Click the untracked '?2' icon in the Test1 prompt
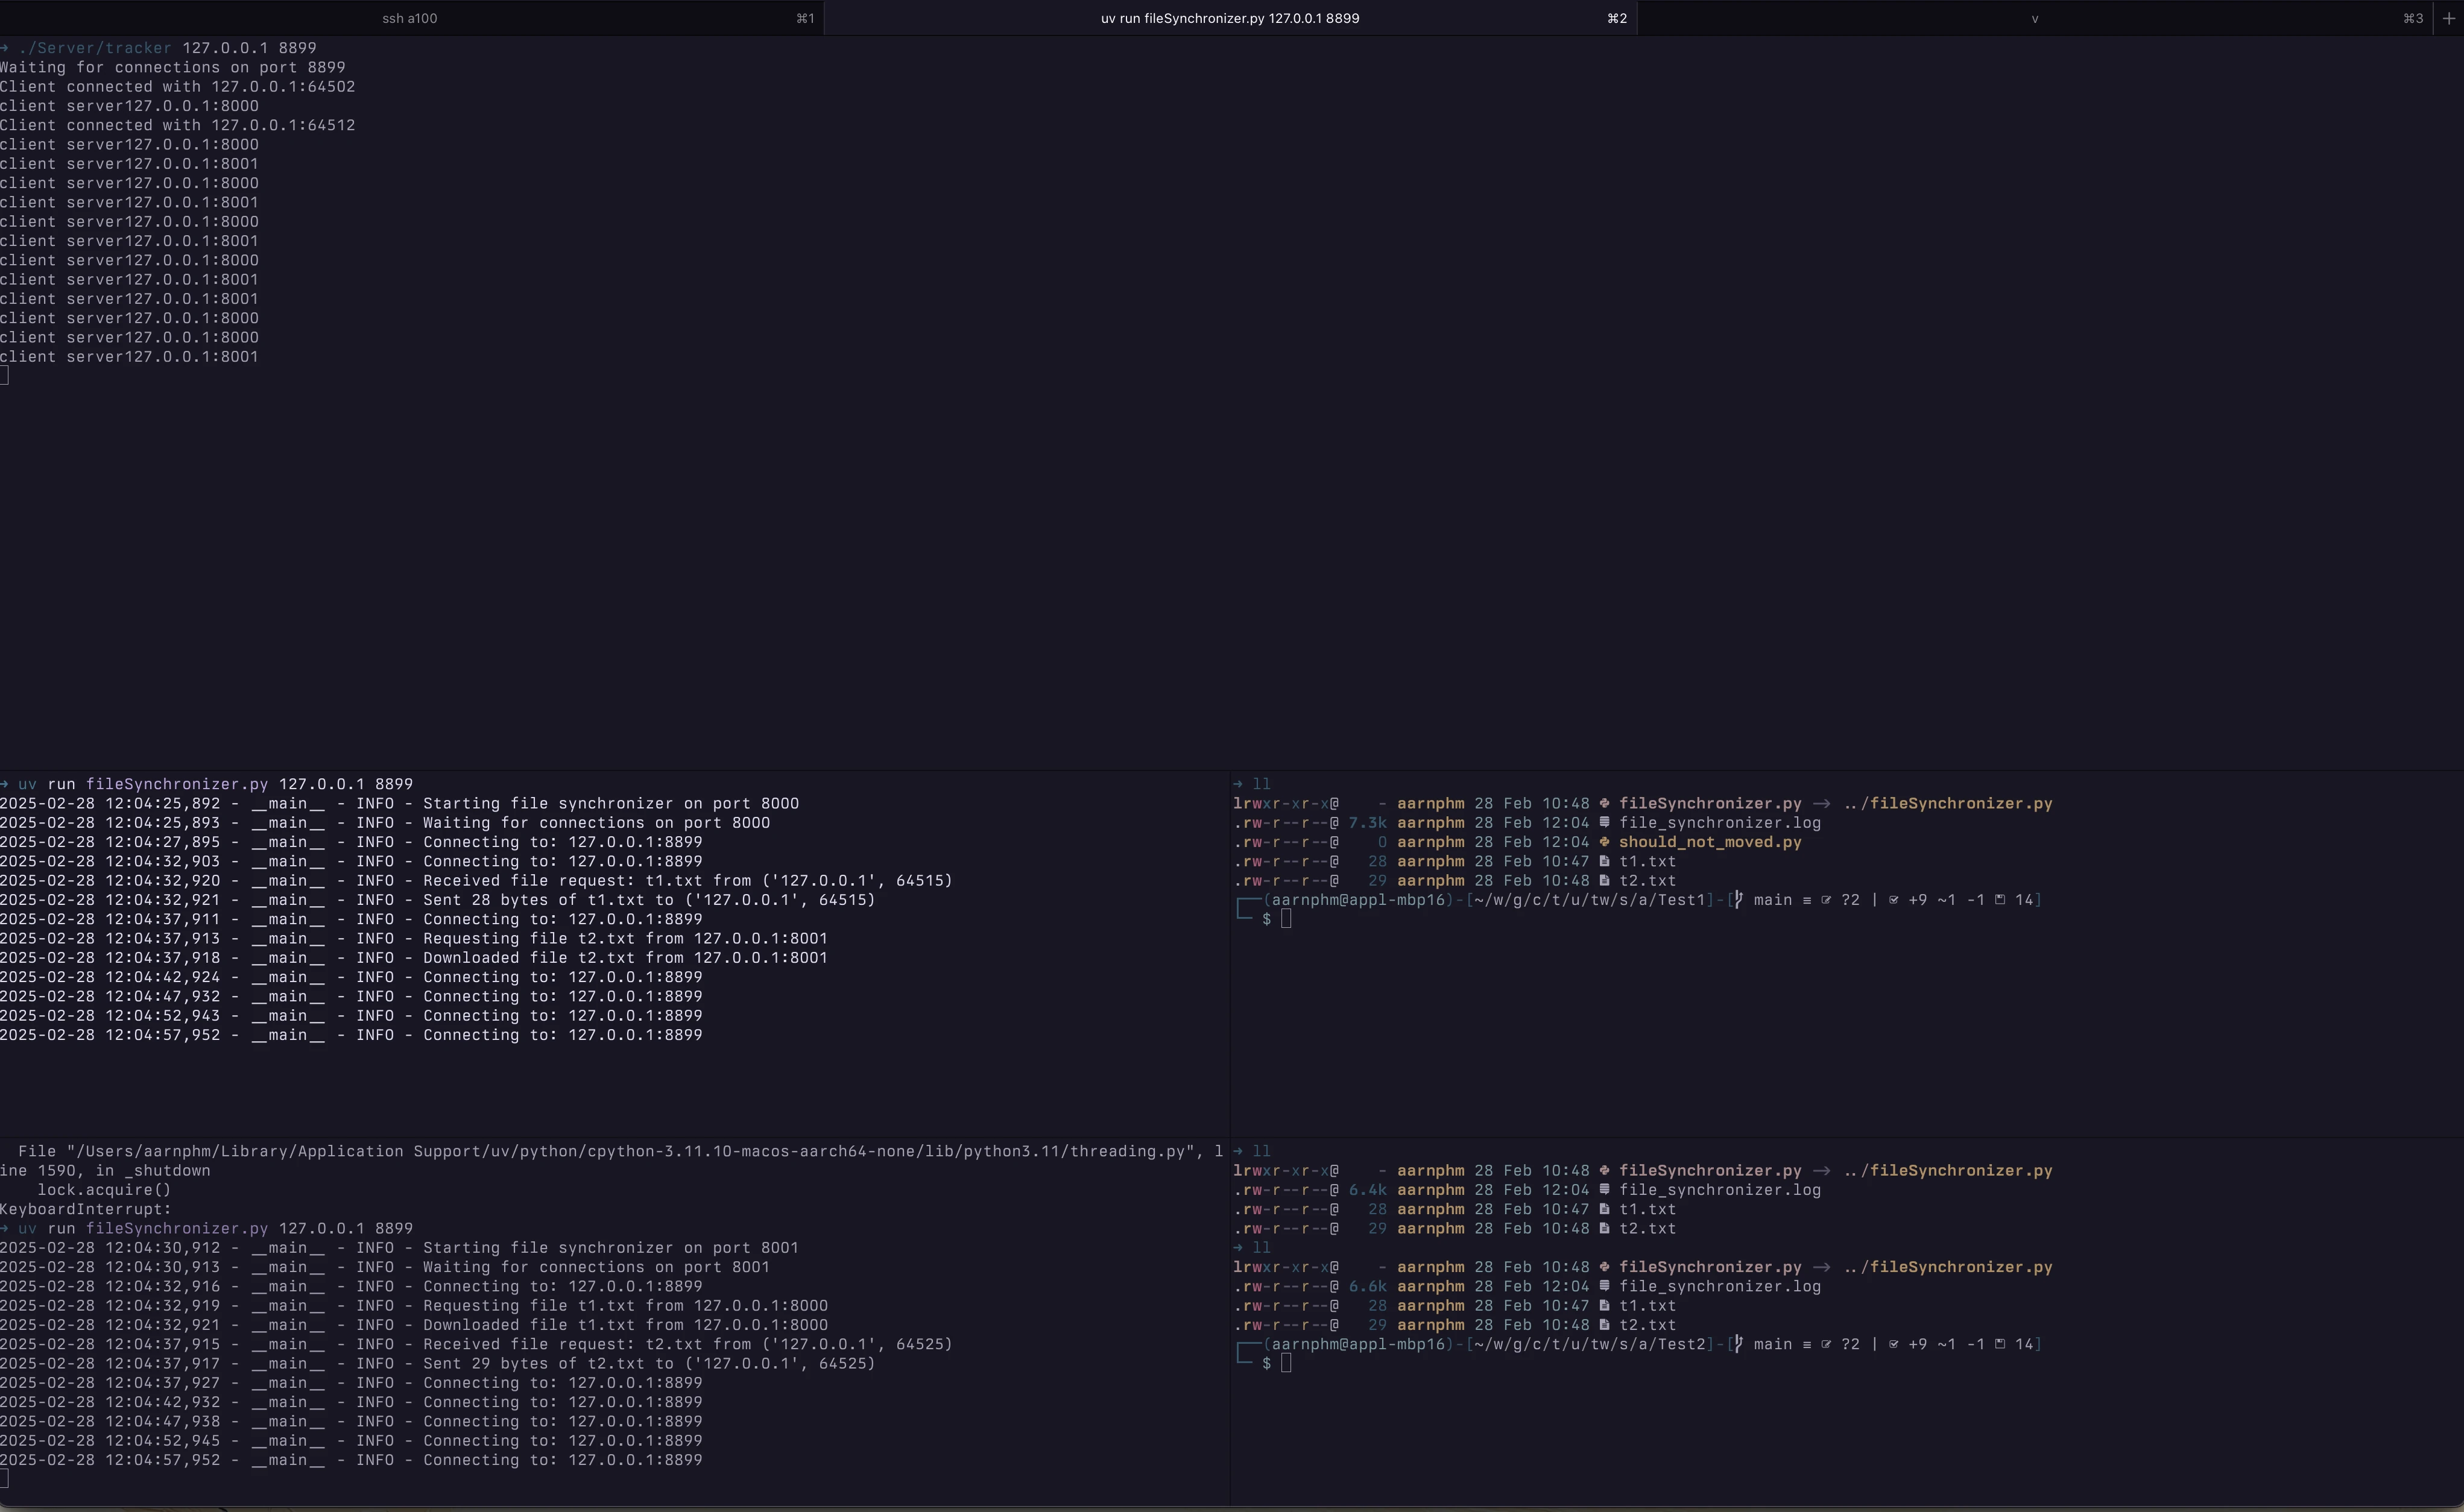This screenshot has width=2464, height=1512. (1826, 900)
